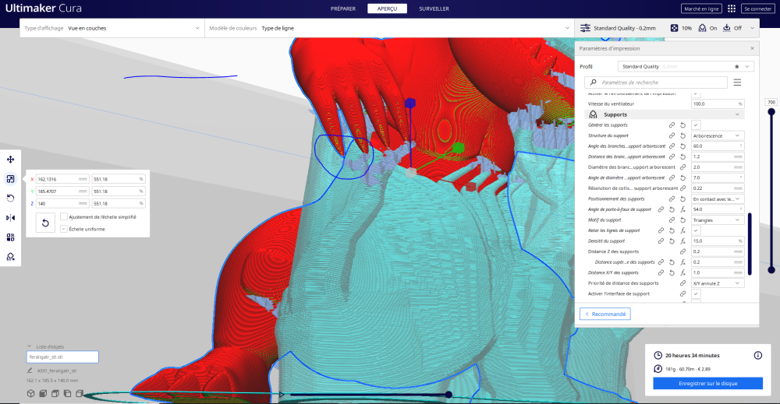Toggle the Échelle uniforme checkbox

[64, 229]
